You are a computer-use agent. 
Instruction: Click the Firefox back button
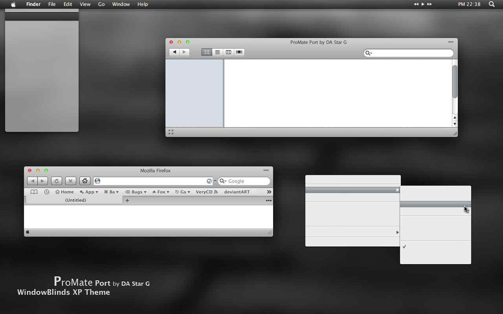click(32, 181)
